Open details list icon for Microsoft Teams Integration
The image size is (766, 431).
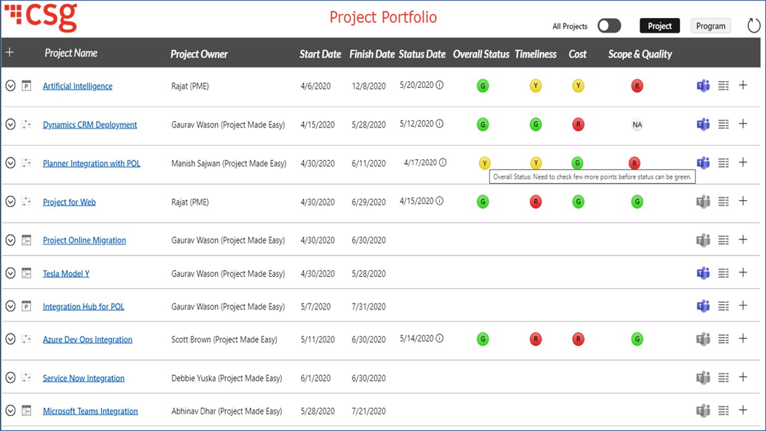point(724,411)
